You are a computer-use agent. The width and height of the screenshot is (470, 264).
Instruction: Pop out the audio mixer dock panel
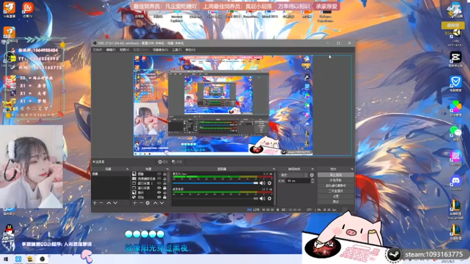(x=274, y=169)
